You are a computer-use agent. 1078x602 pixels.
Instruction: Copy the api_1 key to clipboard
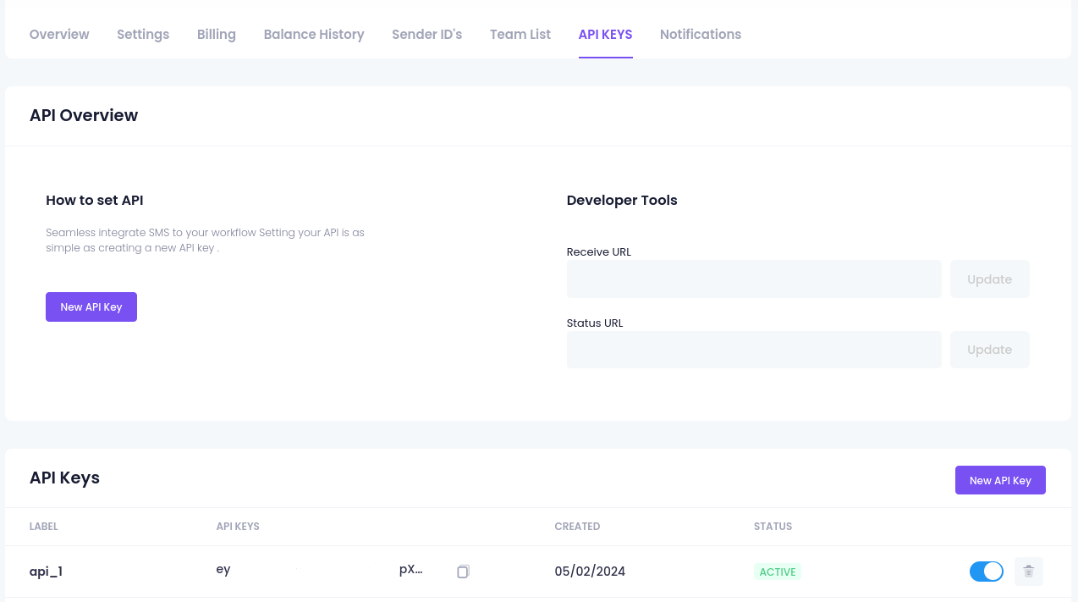(463, 572)
